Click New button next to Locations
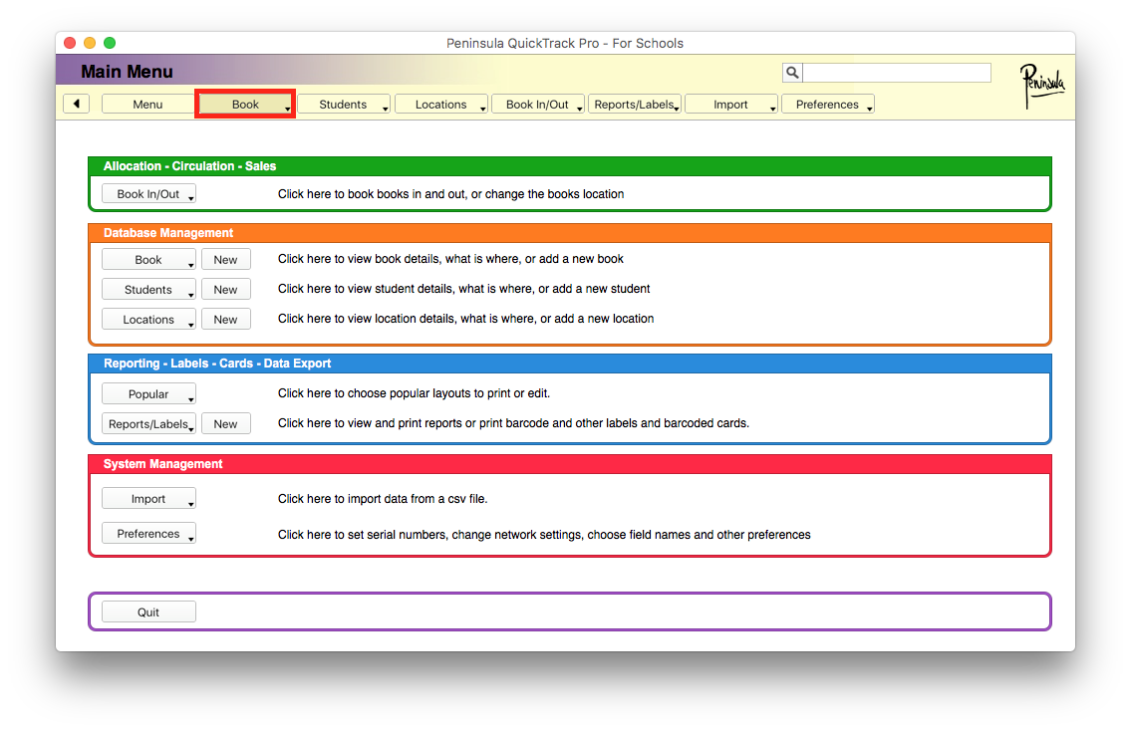 226,320
